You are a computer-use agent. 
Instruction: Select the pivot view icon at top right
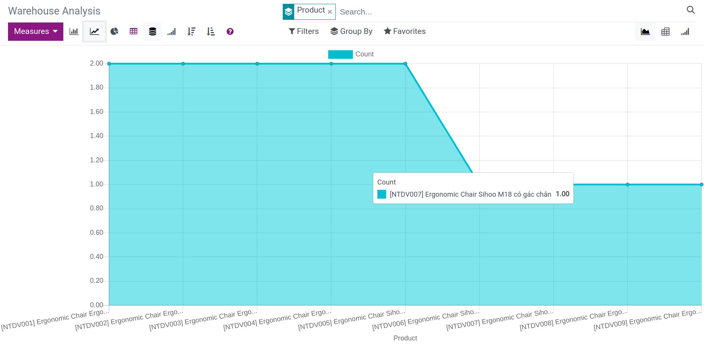665,31
